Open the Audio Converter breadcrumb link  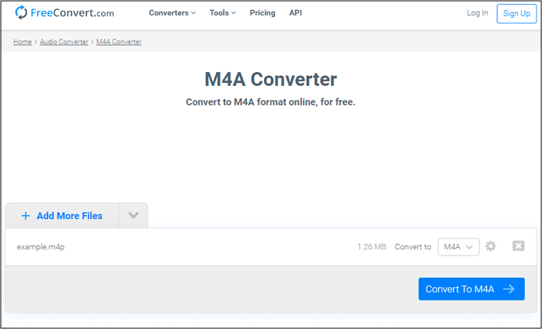(x=63, y=42)
